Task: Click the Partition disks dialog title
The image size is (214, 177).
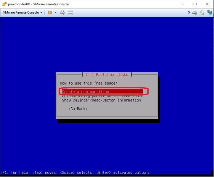Action: (107, 75)
